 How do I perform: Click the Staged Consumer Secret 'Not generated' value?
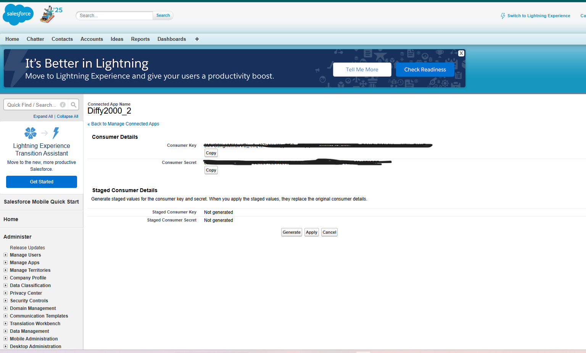(218, 220)
